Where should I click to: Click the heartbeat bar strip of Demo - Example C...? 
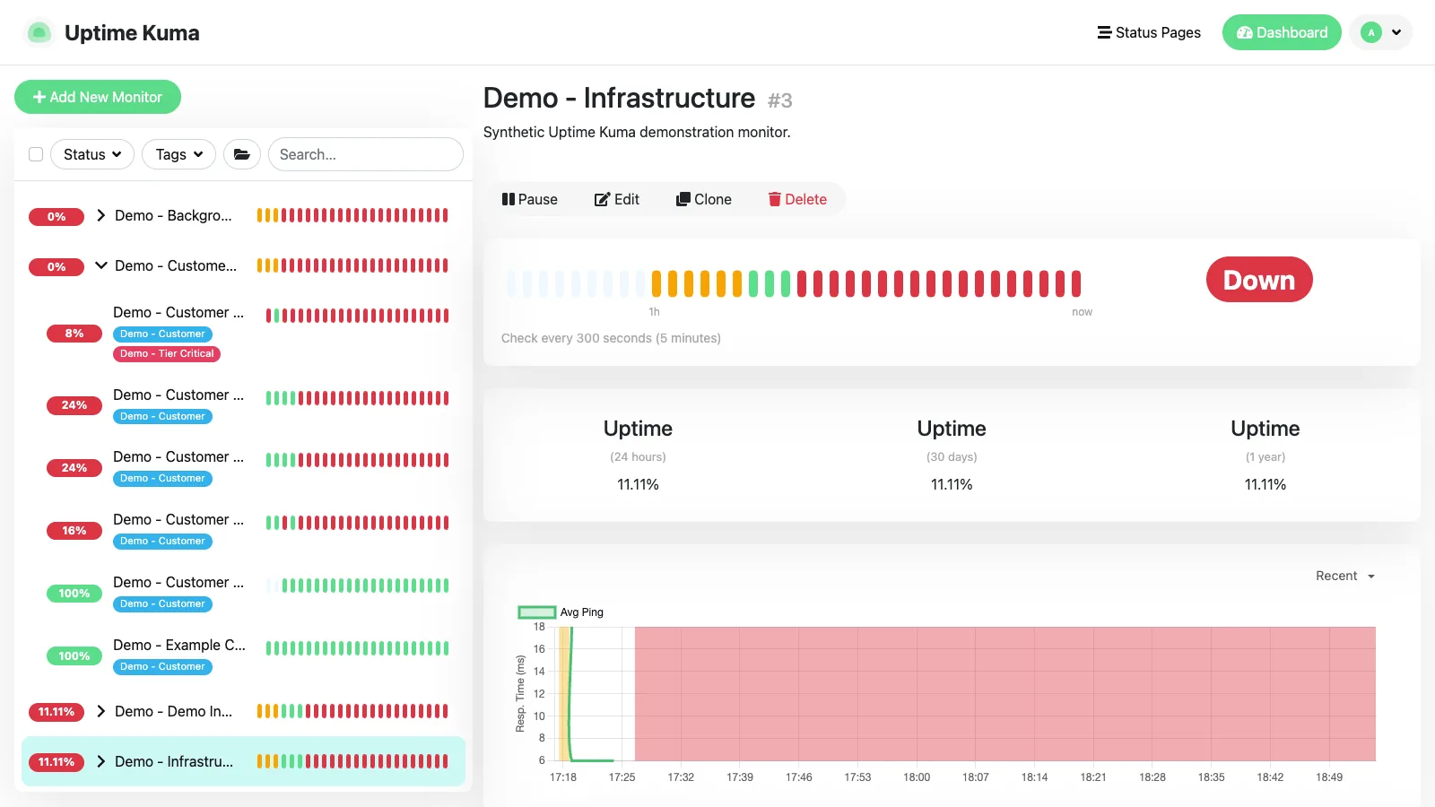[x=357, y=648]
